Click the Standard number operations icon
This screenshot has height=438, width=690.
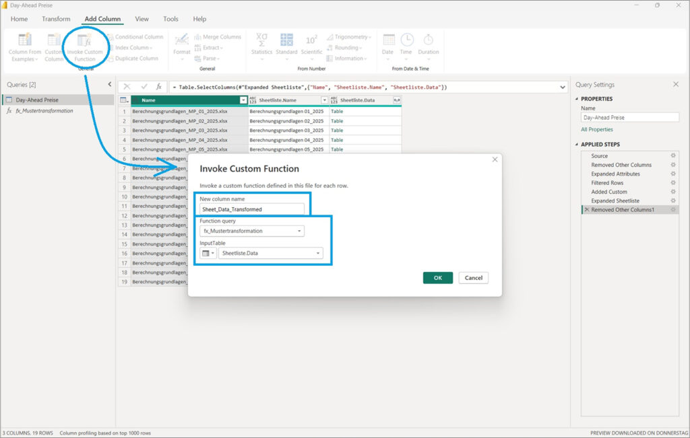click(286, 40)
